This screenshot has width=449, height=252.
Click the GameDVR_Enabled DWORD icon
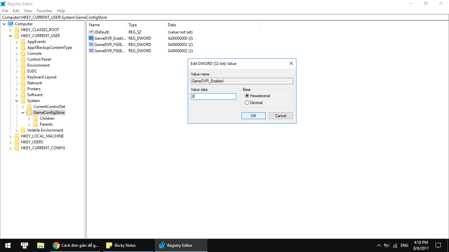(x=91, y=38)
